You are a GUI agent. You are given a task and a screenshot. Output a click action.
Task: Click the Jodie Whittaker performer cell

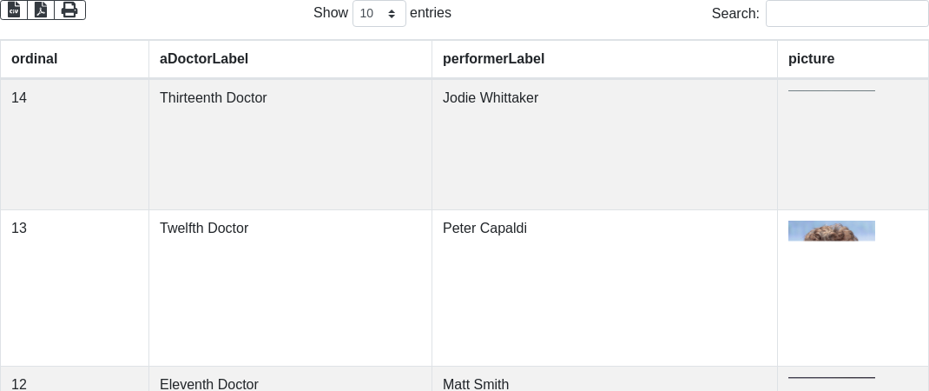491,98
